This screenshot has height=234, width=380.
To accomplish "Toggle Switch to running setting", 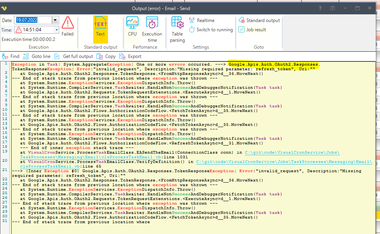I will 211,30.
